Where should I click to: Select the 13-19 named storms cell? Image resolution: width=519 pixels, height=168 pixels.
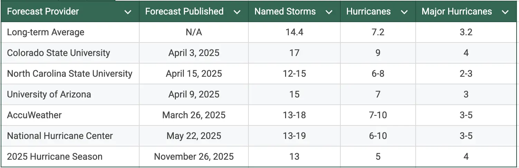(x=294, y=136)
